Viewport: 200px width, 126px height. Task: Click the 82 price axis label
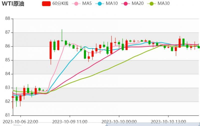tap(8, 102)
